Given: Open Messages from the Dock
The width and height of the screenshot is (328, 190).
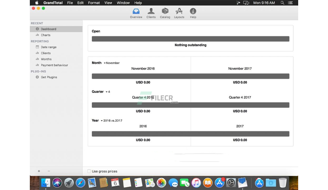Looking at the screenshot, I should [173, 183].
